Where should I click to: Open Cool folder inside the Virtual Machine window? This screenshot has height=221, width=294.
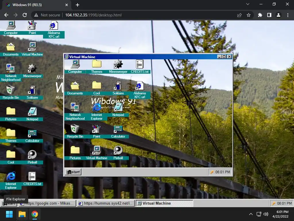coord(96,88)
